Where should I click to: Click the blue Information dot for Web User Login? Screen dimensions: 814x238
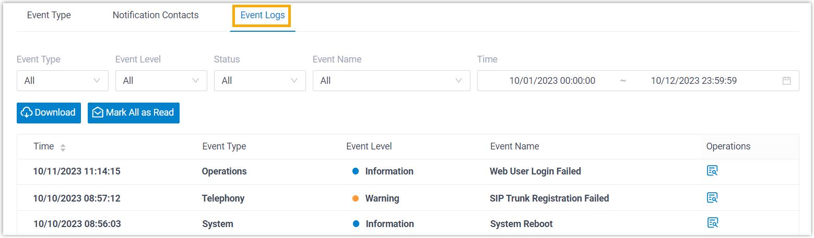(356, 171)
